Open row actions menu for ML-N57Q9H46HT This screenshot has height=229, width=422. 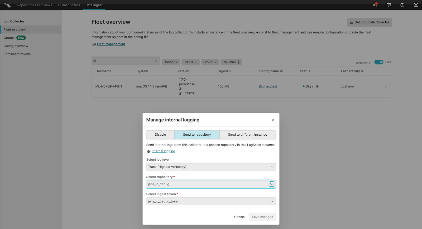(x=386, y=86)
